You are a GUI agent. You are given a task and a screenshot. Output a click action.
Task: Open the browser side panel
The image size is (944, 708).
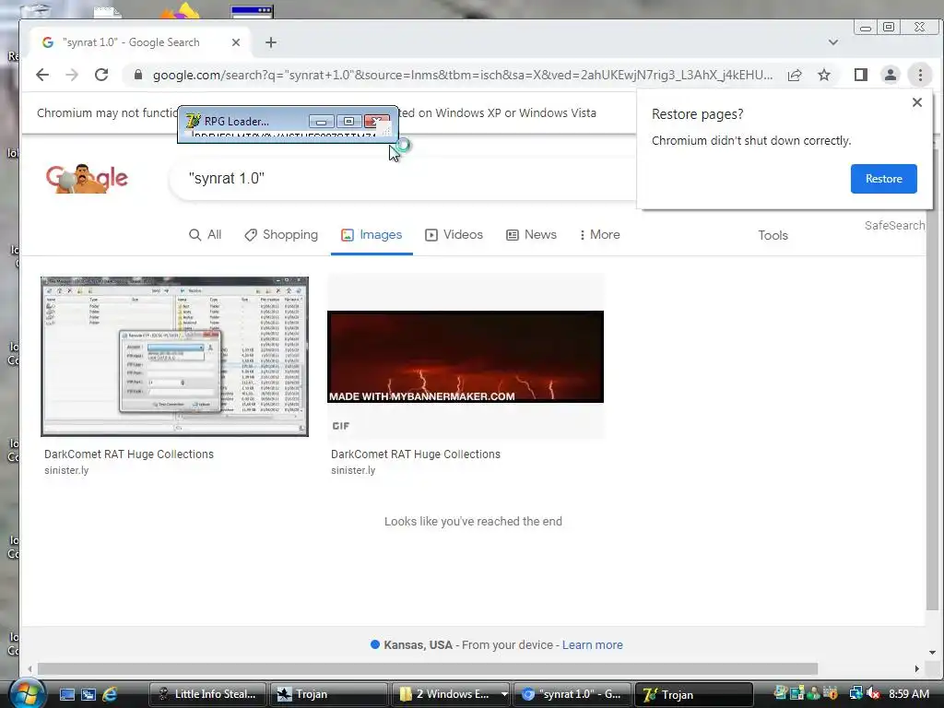[x=861, y=75]
